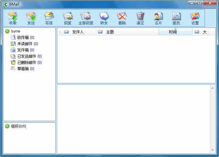Screen dimensions: 219x157
Task: Click the byrne account name
Action: click(x=16, y=31)
